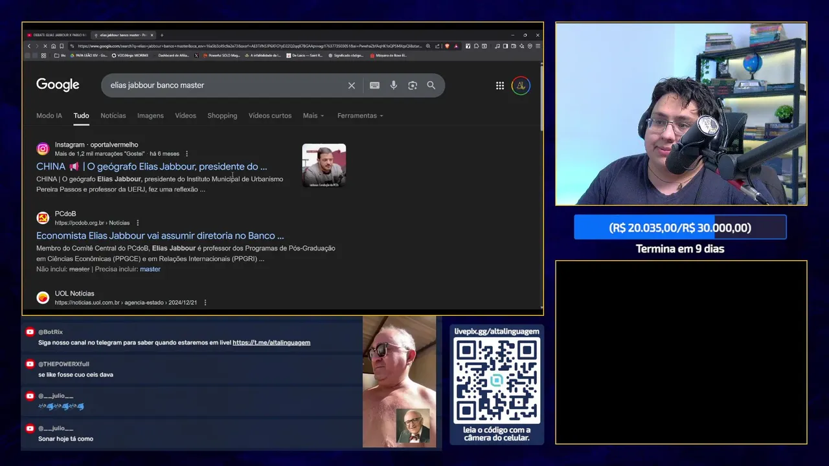Image resolution: width=829 pixels, height=466 pixels.
Task: Open the Dashboard de Afilia bookmark
Action: 174,56
